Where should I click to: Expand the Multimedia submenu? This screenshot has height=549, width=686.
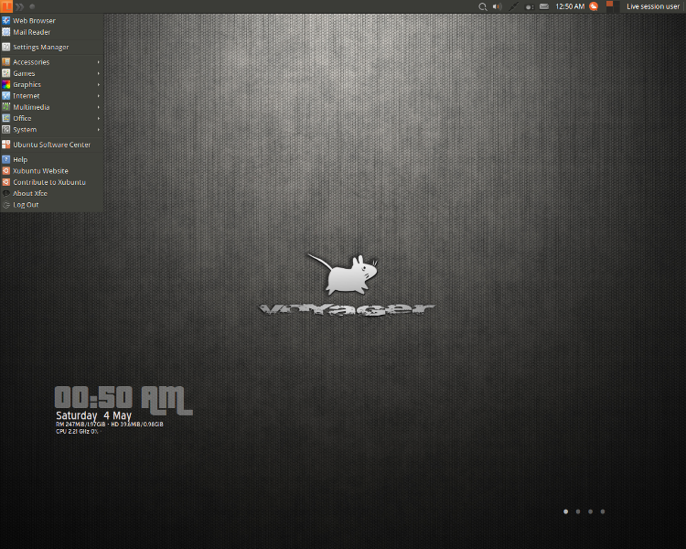click(51, 107)
